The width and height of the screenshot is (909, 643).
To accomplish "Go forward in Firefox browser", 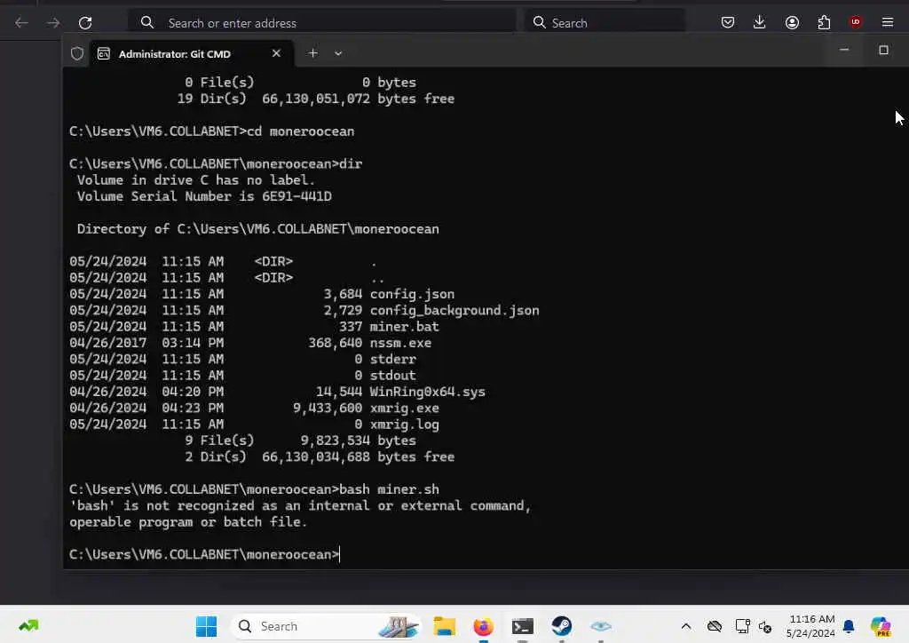I will 53,22.
